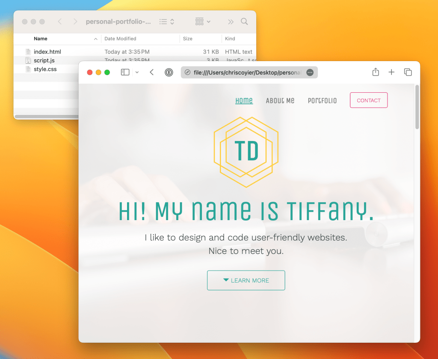This screenshot has width=438, height=359.
Task: Click the Safari page vertical scrollbar
Action: pyautogui.click(x=417, y=107)
